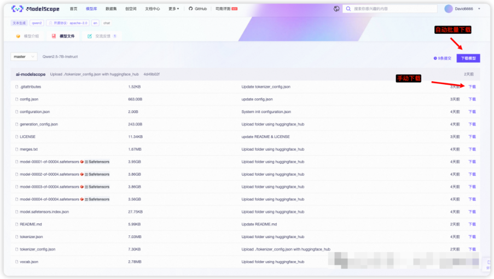Viewport: 494px width, 279px height.
Task: Click the red icon beside model-00003-of-00004.safetensors
Action: pyautogui.click(x=82, y=187)
